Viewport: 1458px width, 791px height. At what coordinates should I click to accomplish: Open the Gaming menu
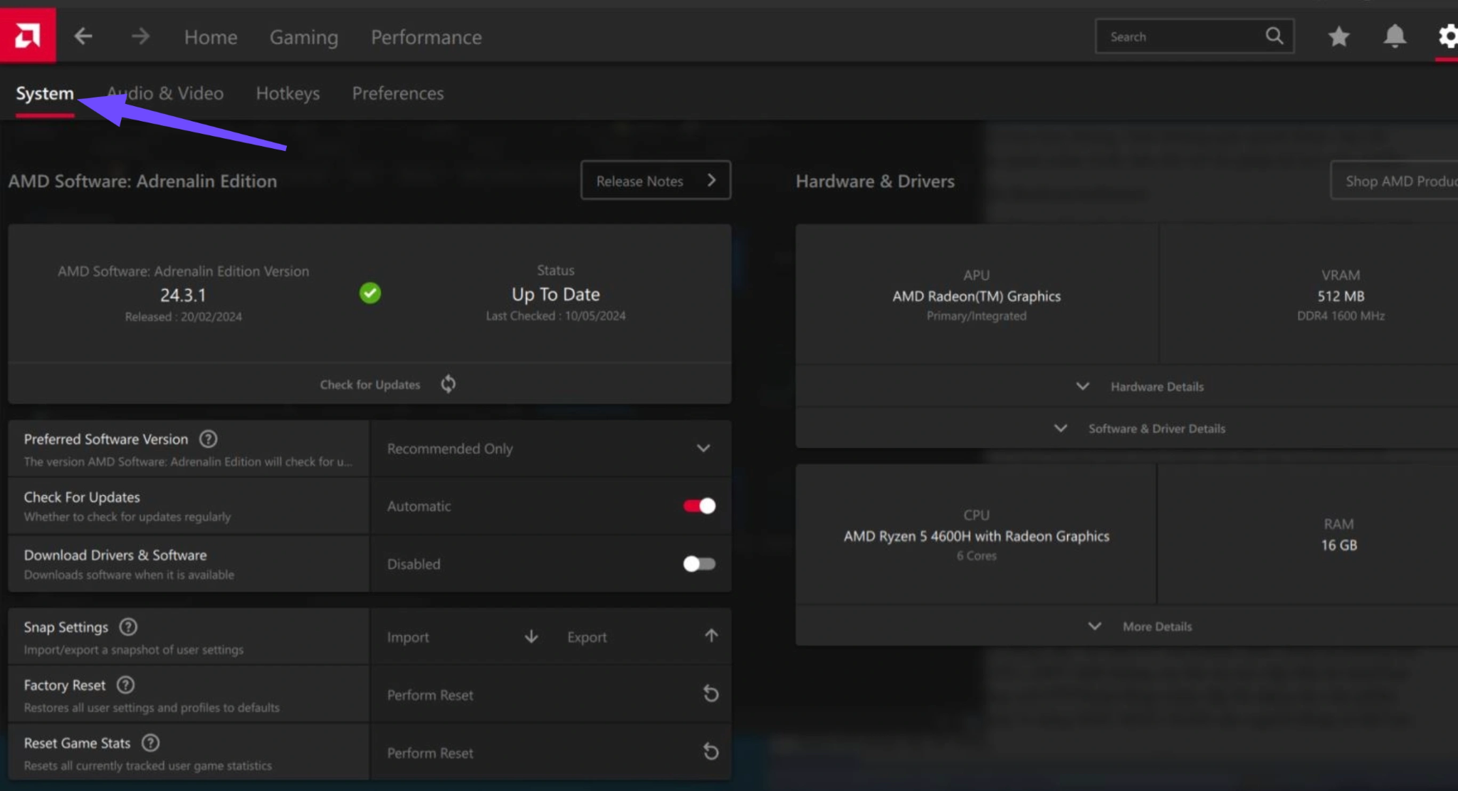304,37
